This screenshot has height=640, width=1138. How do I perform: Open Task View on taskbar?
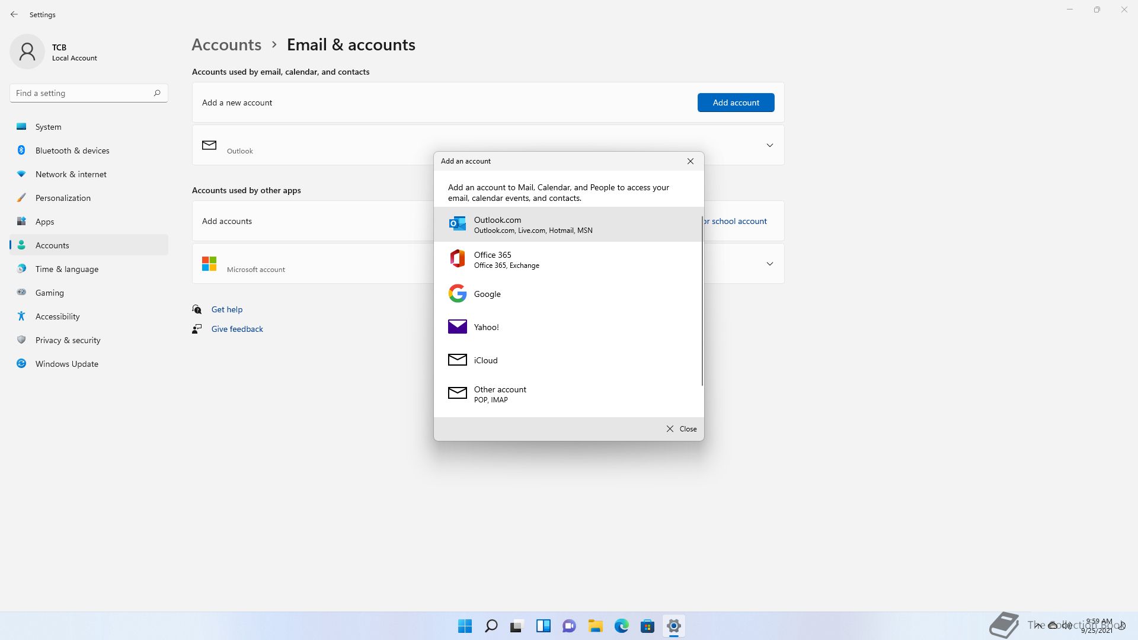pos(517,626)
